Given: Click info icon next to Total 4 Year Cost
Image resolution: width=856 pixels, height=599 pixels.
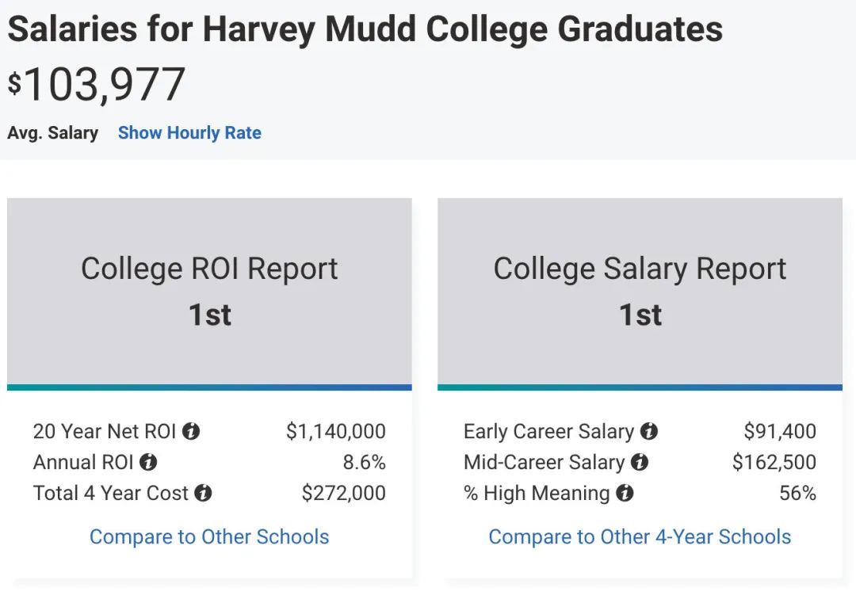Looking at the screenshot, I should point(203,494).
